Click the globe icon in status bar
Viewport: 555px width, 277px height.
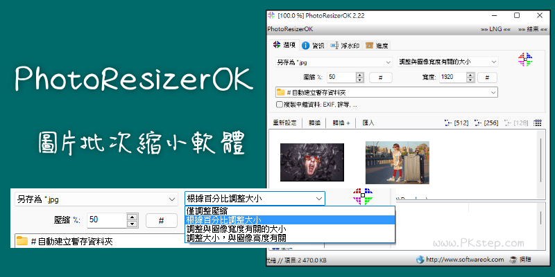[420, 260]
